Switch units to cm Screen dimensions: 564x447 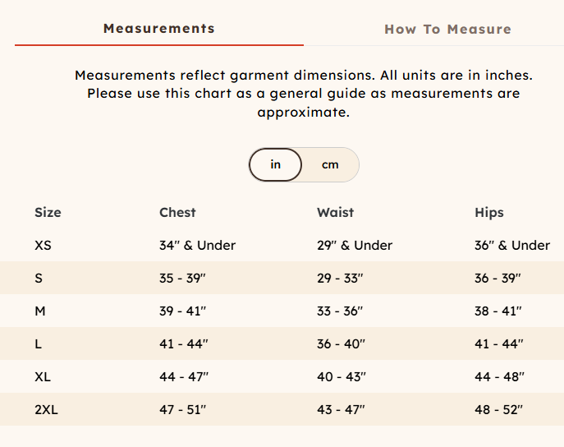point(330,164)
